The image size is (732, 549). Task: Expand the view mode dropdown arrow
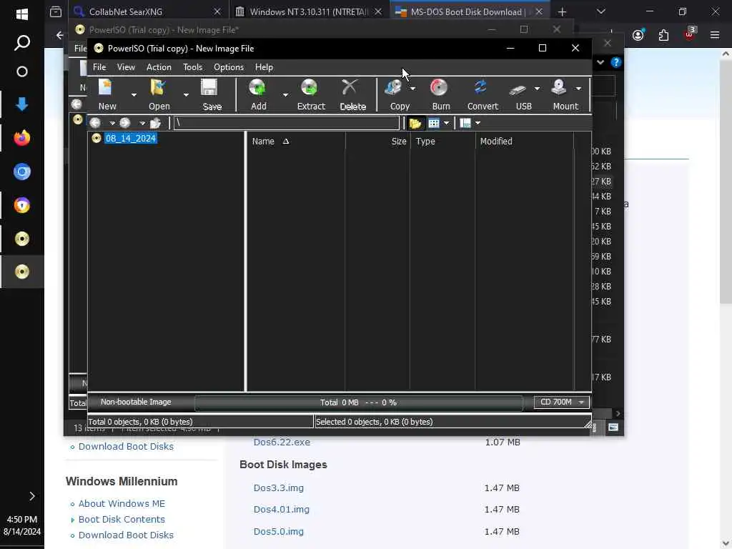[x=446, y=123]
